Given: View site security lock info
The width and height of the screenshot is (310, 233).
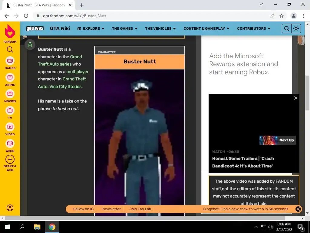Looking at the screenshot, I should click(38, 16).
